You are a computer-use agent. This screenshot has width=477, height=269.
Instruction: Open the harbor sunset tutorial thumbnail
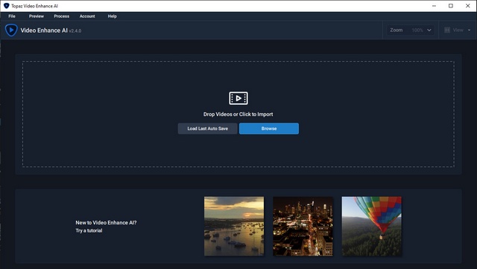coord(234,226)
